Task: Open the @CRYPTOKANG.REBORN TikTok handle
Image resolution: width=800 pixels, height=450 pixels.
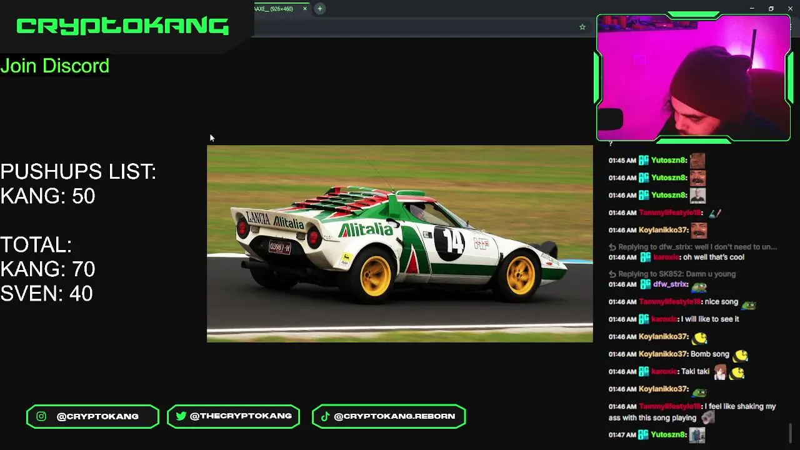Action: [x=394, y=416]
